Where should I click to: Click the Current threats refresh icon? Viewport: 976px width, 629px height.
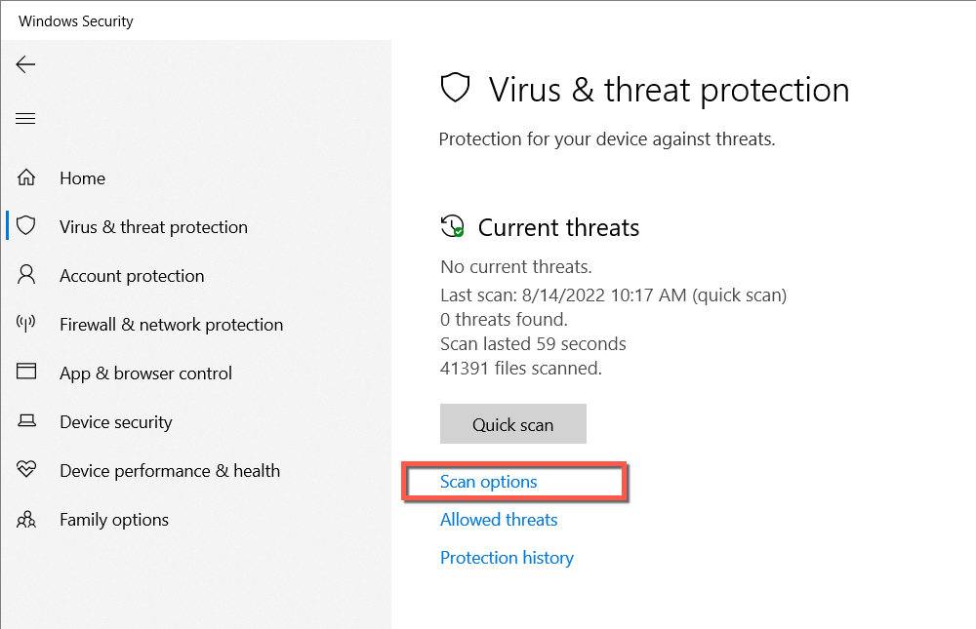tap(452, 227)
